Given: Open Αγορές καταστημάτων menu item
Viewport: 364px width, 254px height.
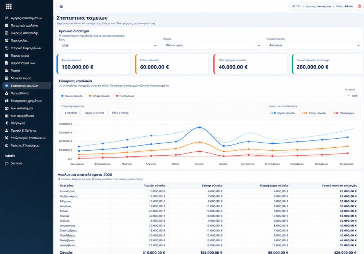Looking at the screenshot, I should 26,18.
